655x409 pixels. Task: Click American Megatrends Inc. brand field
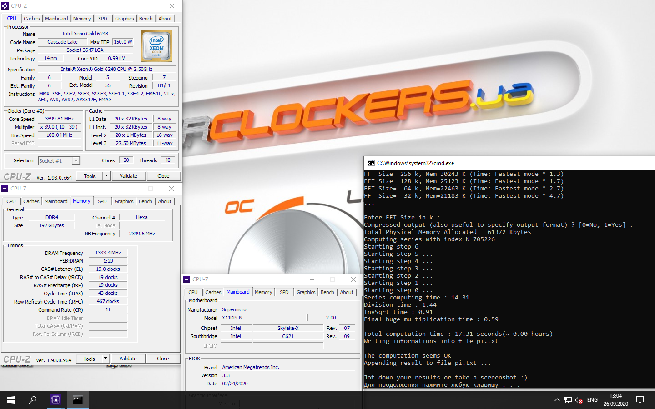(x=288, y=367)
